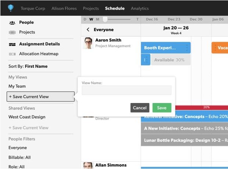Click the Projects view icon in sidebar
Screen dimensions: 228x169
pyautogui.click(x=12, y=32)
